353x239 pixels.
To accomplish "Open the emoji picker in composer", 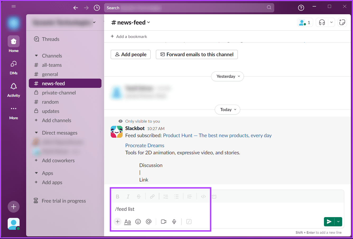I will click(x=138, y=222).
